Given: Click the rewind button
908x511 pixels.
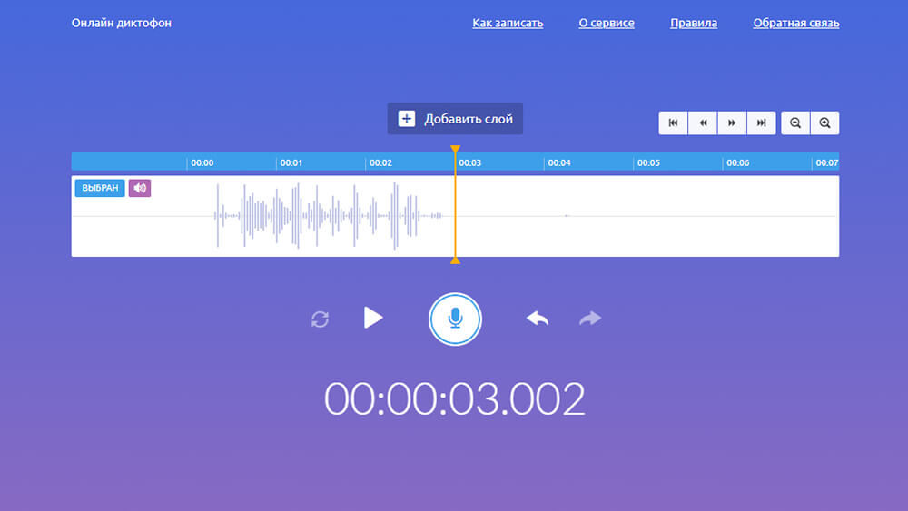Looking at the screenshot, I should (702, 123).
